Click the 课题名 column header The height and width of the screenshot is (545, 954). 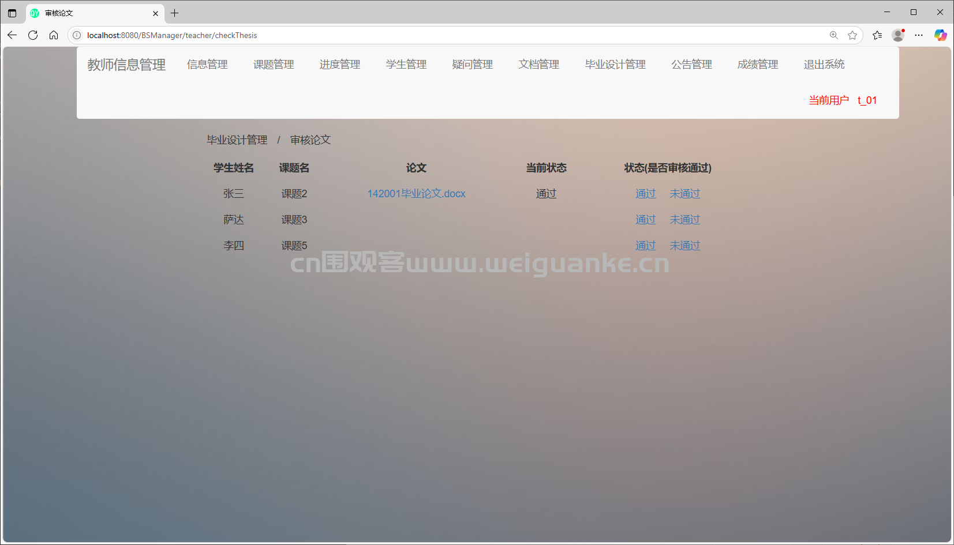[294, 168]
